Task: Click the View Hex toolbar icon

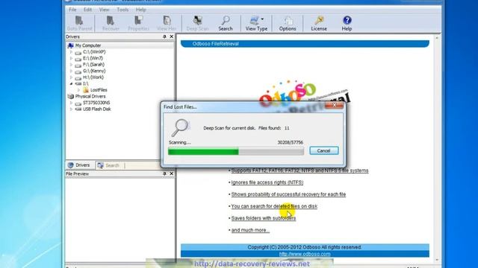Action: click(x=167, y=21)
